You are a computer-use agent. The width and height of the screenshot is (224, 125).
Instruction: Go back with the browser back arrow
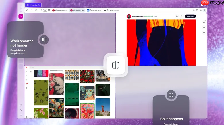coord(27,10)
